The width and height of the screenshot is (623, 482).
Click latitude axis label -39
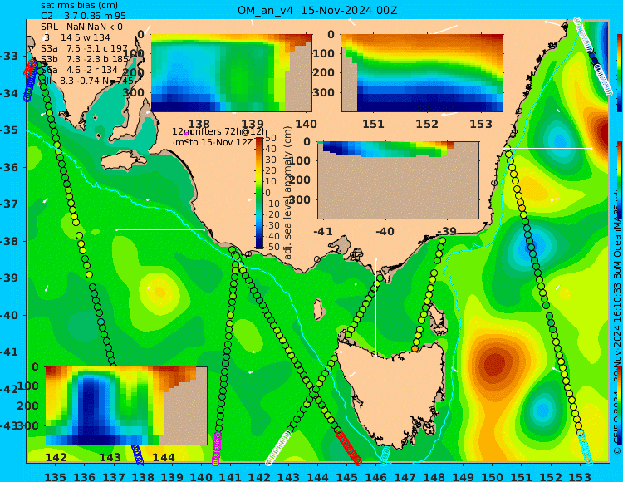pos(9,278)
